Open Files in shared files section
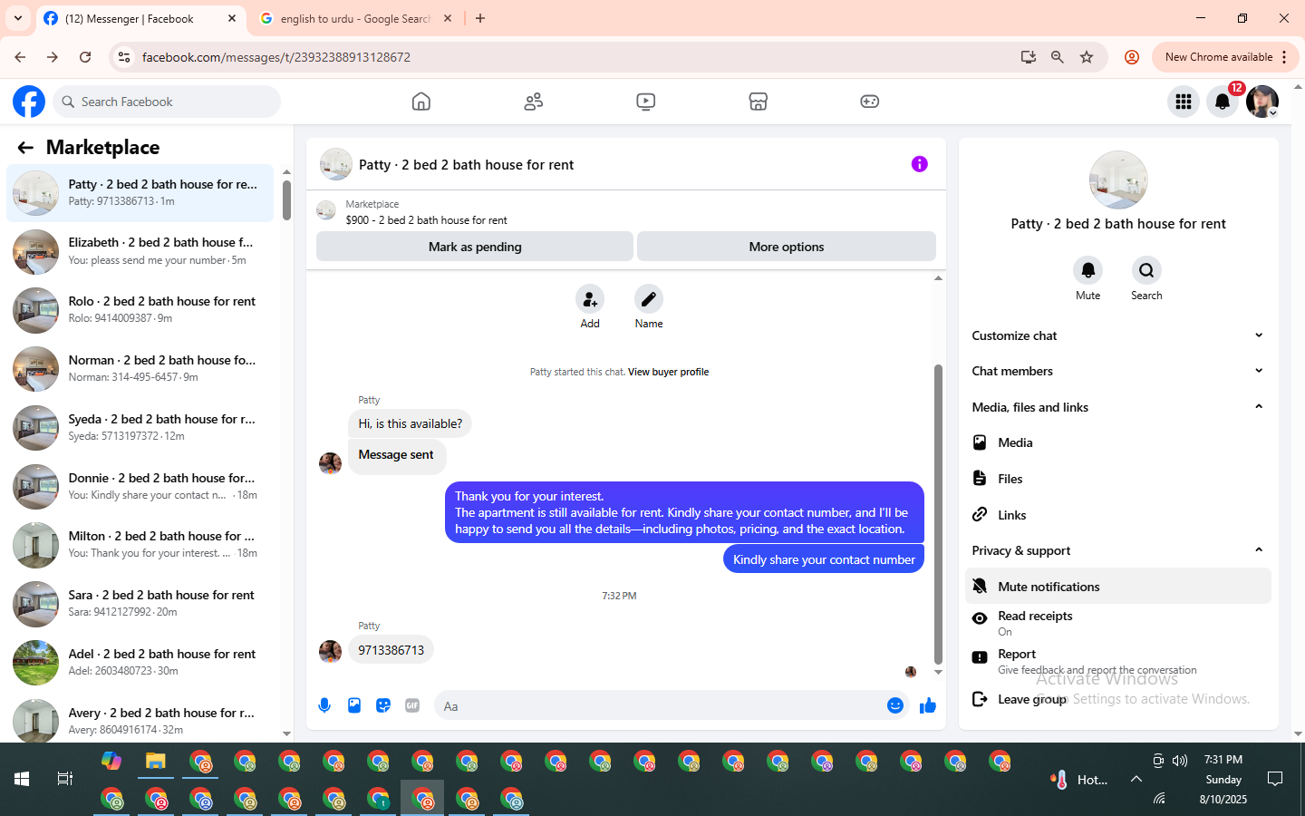The image size is (1305, 816). (x=1117, y=479)
